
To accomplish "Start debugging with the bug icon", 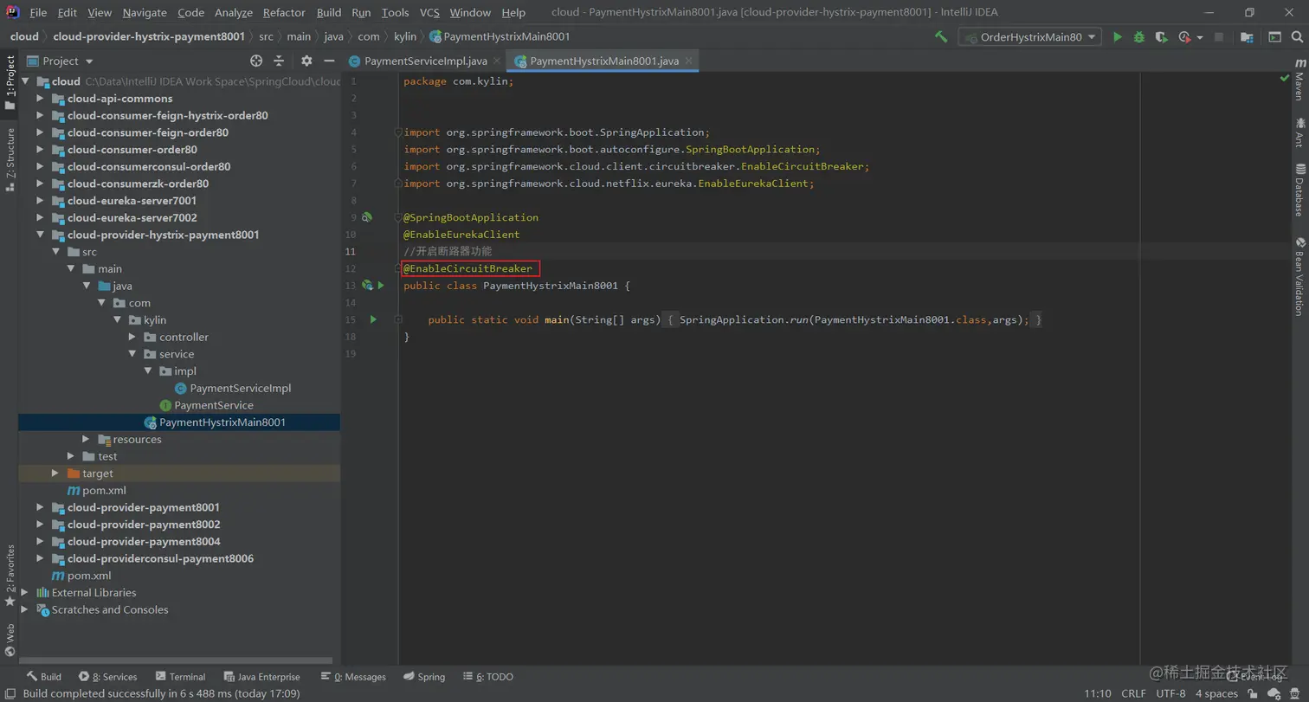I will [1139, 37].
